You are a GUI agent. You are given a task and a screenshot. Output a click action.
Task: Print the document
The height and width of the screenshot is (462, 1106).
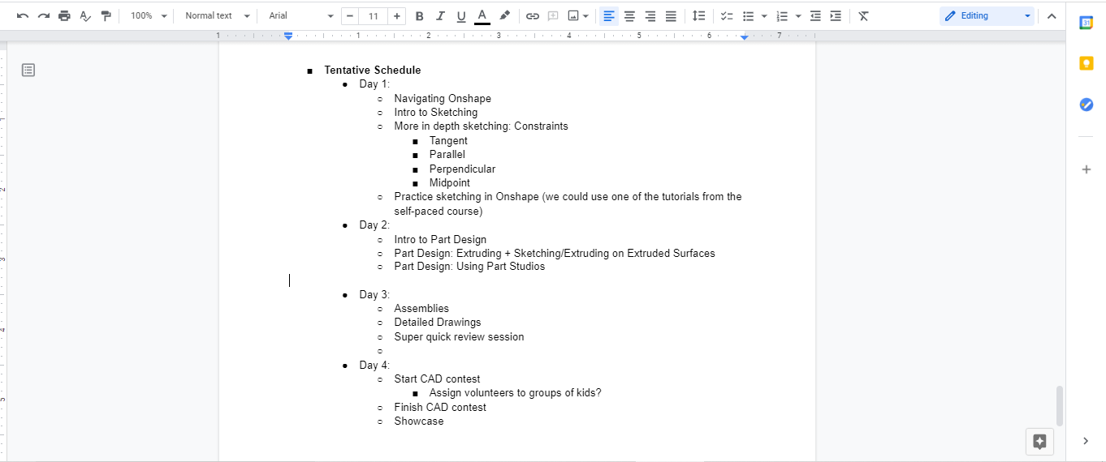pos(64,15)
